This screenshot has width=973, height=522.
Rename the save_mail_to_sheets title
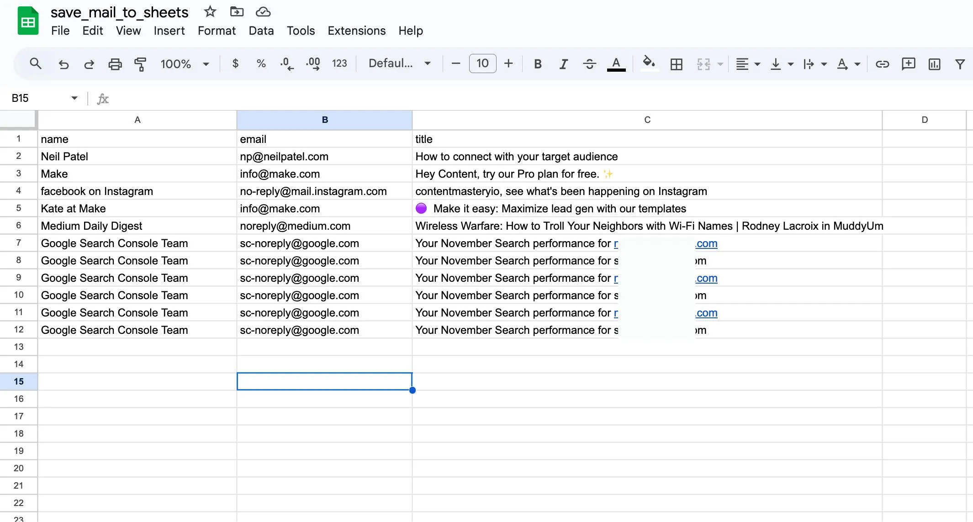tap(119, 12)
